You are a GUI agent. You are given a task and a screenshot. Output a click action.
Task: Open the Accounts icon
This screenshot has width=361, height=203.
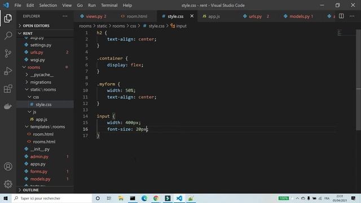pos(8,166)
